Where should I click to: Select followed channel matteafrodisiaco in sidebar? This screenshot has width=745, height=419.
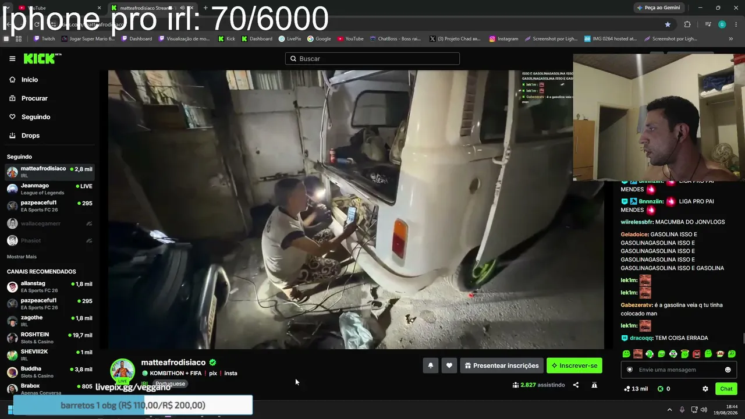[x=49, y=172]
